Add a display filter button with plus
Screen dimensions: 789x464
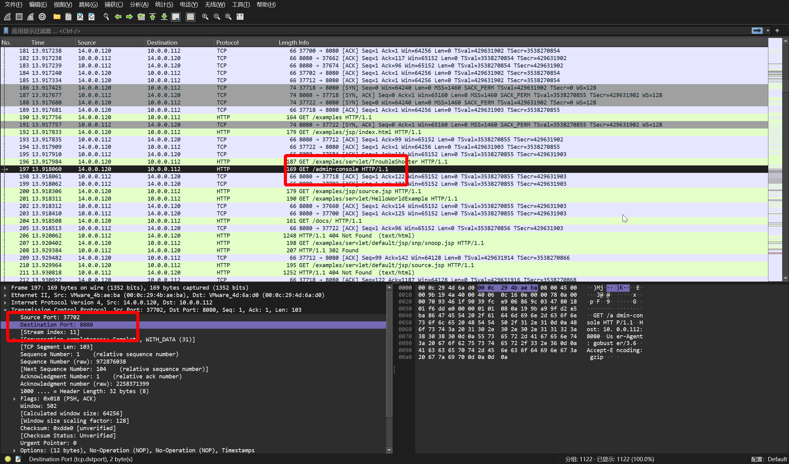point(777,31)
